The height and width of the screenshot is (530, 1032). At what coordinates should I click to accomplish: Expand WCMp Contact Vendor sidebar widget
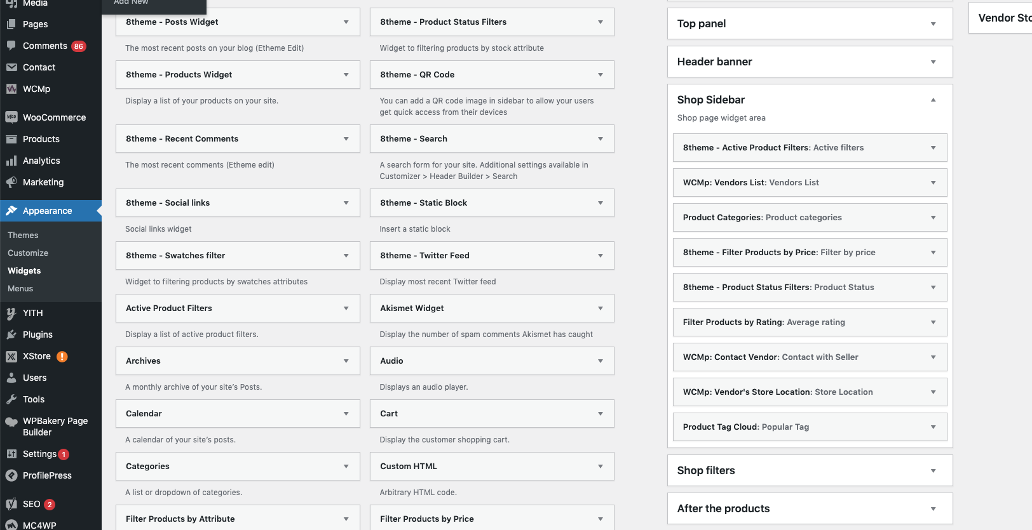(x=933, y=357)
